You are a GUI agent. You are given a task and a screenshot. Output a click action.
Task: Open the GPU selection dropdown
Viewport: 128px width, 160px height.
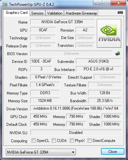pos(41,152)
